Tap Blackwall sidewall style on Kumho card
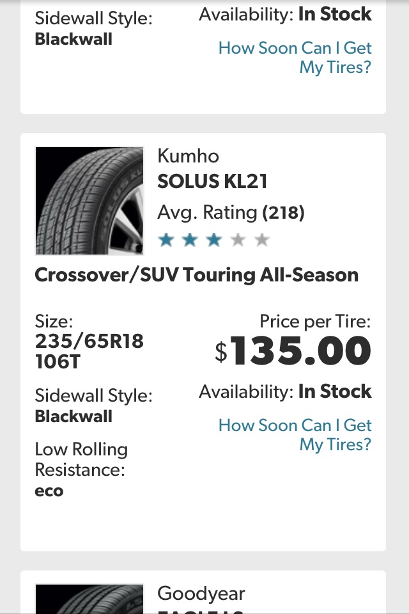This screenshot has width=409, height=614. [x=73, y=416]
